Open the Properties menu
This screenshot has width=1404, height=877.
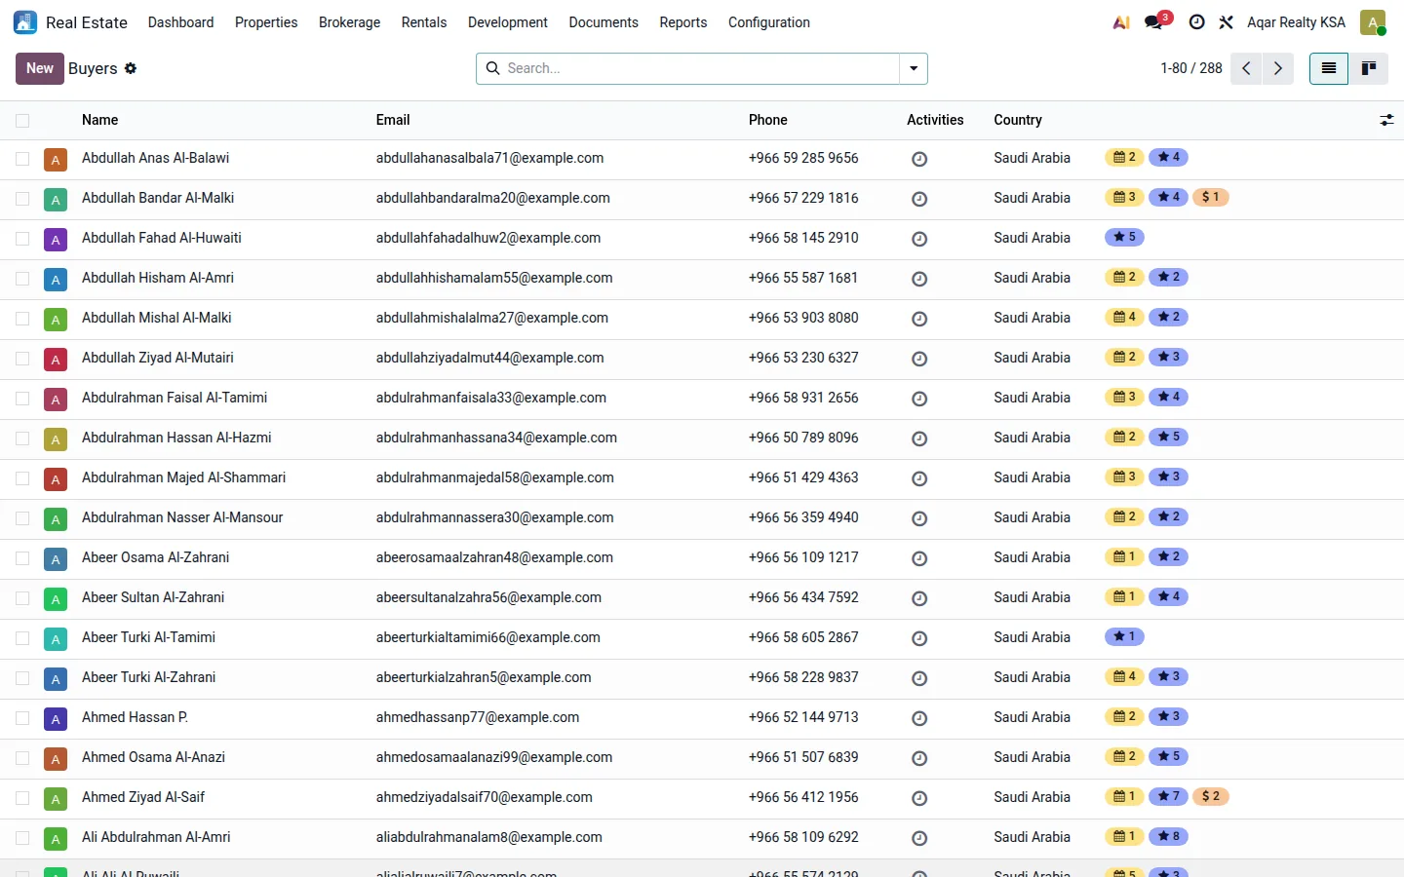click(x=266, y=22)
